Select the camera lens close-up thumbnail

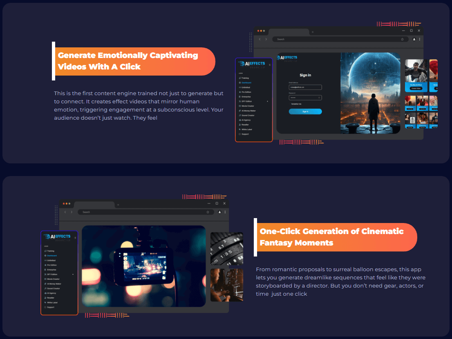(x=226, y=249)
